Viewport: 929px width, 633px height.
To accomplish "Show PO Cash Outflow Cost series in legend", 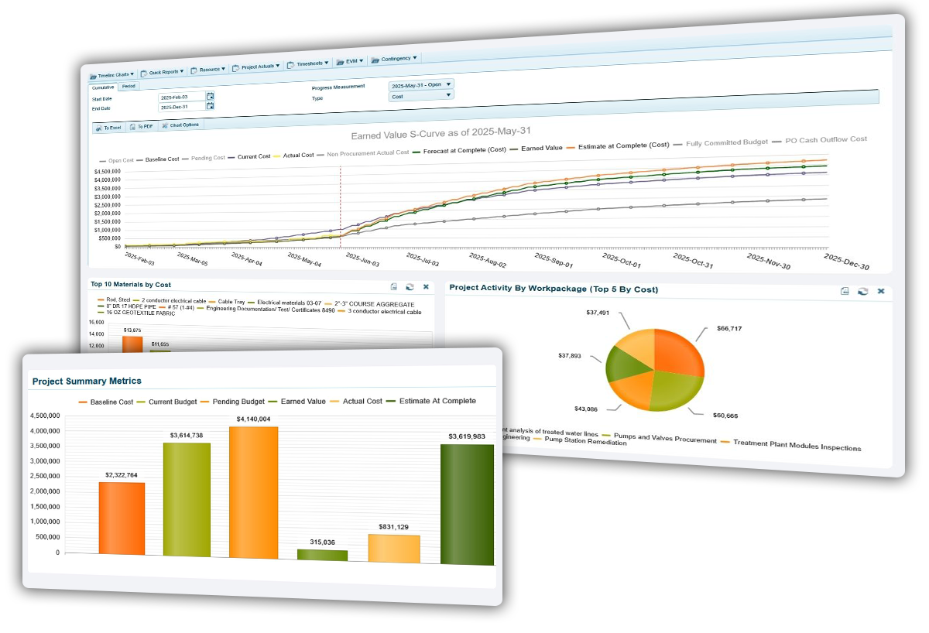I will click(x=825, y=140).
